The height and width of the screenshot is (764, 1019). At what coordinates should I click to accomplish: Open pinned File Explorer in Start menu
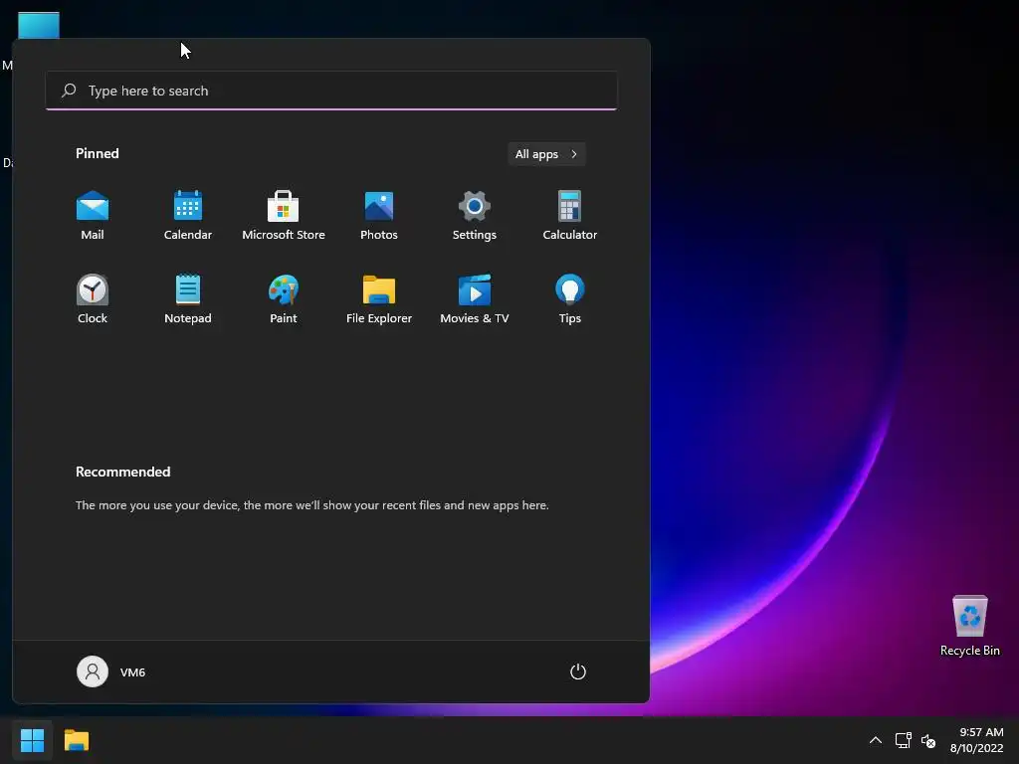[x=379, y=299]
